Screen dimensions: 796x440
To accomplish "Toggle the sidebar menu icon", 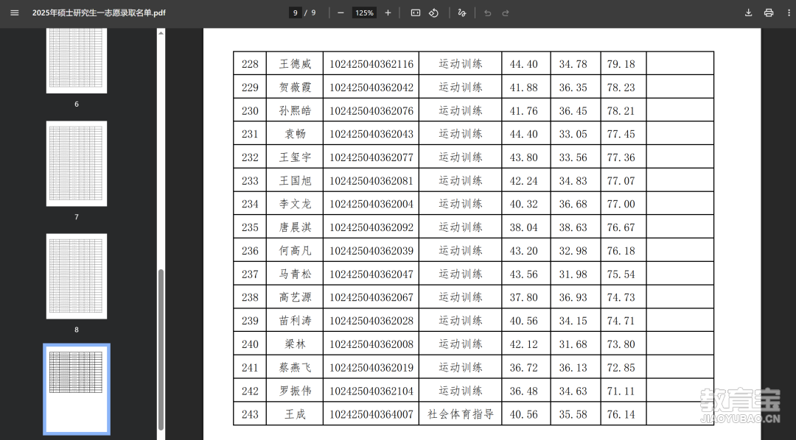I will (x=14, y=13).
